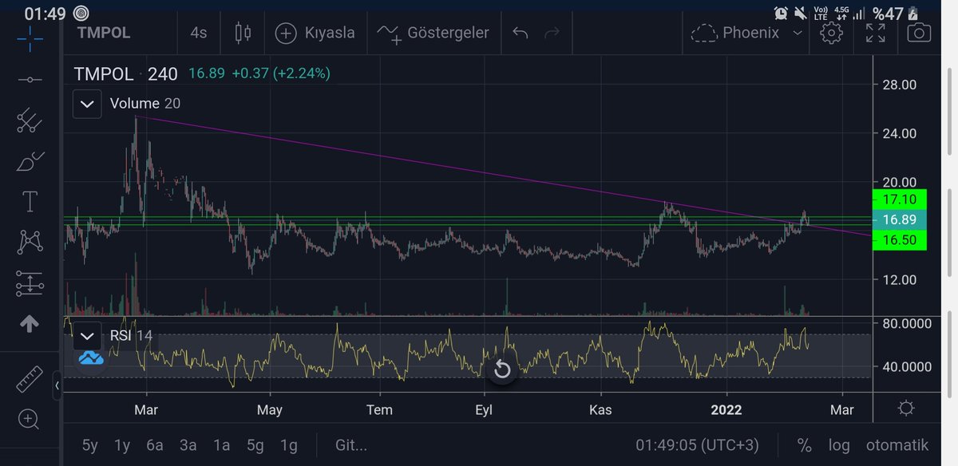Open the Phoenix layout dropdown
The image size is (958, 466).
(x=747, y=33)
